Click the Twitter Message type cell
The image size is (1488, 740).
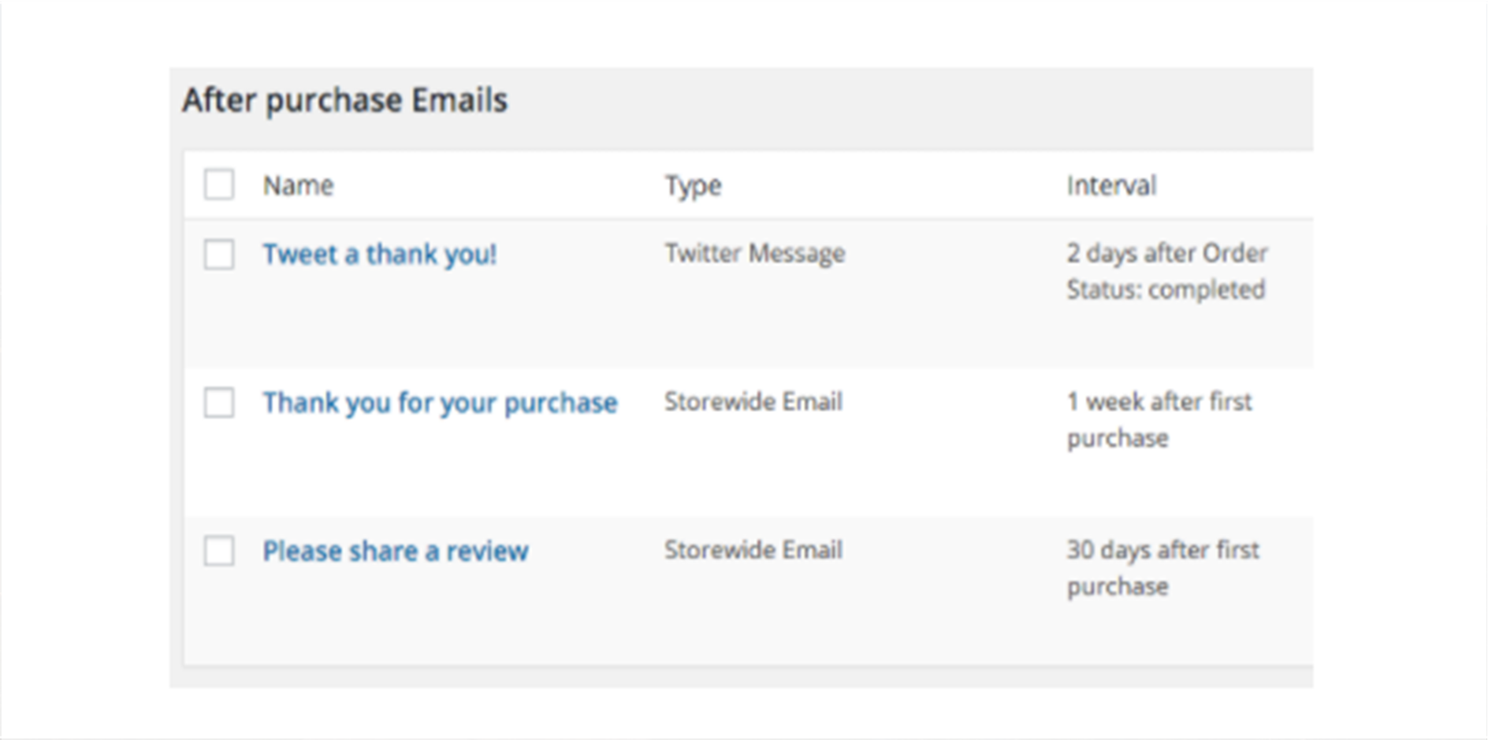[x=754, y=254]
